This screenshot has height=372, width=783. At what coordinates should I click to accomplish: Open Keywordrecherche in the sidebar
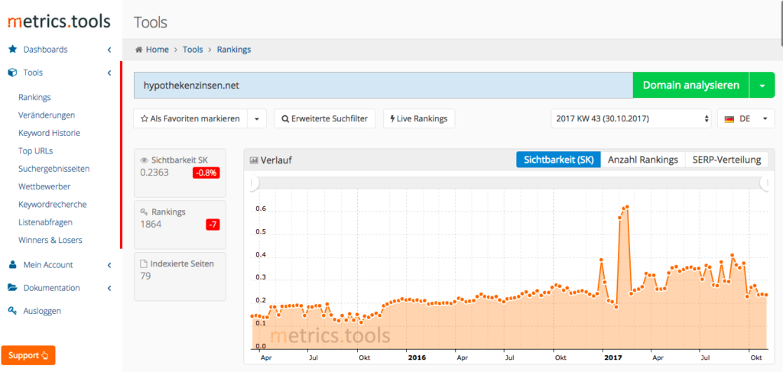click(x=53, y=205)
